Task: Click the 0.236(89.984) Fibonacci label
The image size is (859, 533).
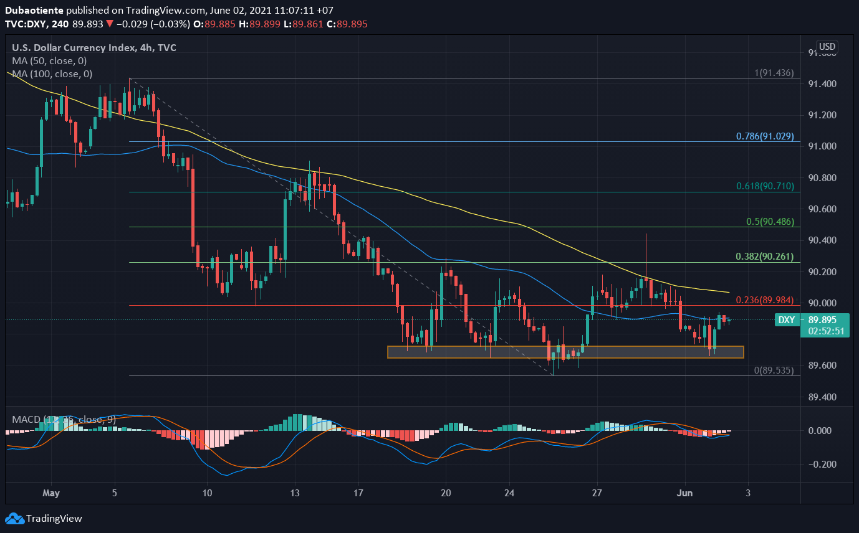Action: tap(765, 300)
